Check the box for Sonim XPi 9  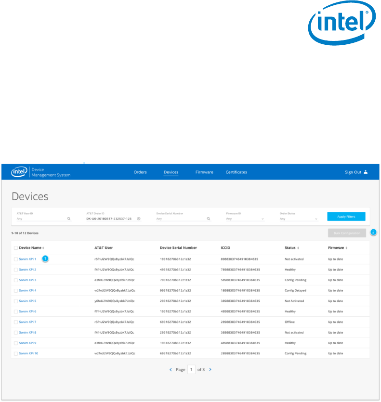[x=16, y=343]
